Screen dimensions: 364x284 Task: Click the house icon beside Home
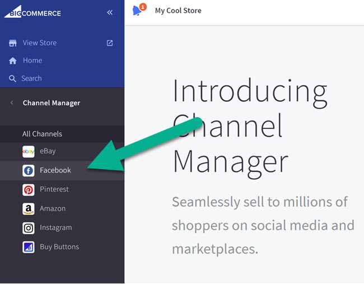pos(13,60)
